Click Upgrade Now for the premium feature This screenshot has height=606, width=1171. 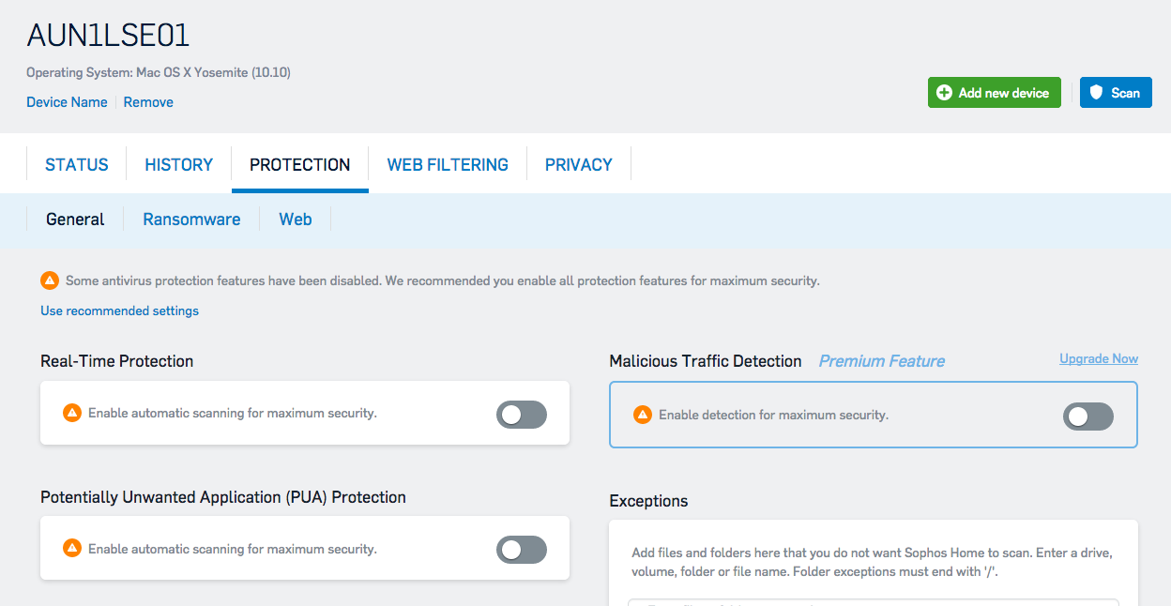(x=1098, y=358)
